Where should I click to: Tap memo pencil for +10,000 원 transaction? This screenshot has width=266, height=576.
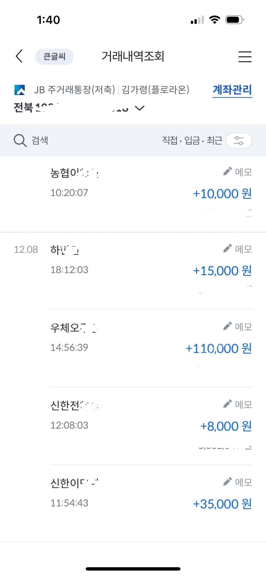[x=228, y=171]
